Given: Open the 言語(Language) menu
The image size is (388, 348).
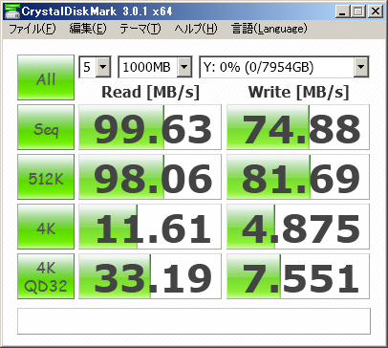Looking at the screenshot, I should (269, 29).
